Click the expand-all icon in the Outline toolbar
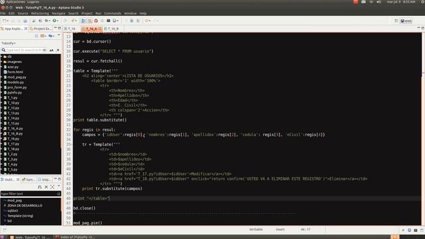Screen dimensions: 425x239 (52, 187)
